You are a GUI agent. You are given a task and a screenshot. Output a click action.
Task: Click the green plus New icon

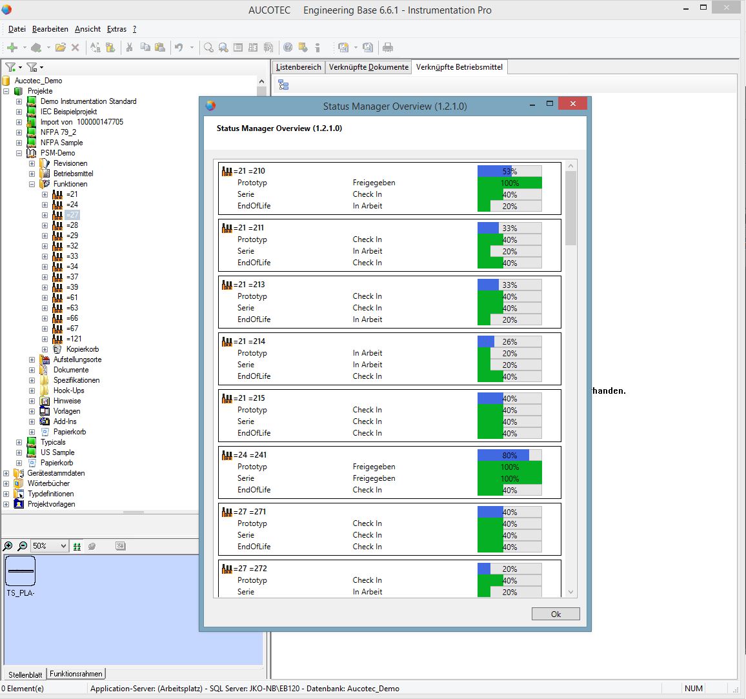coord(12,48)
